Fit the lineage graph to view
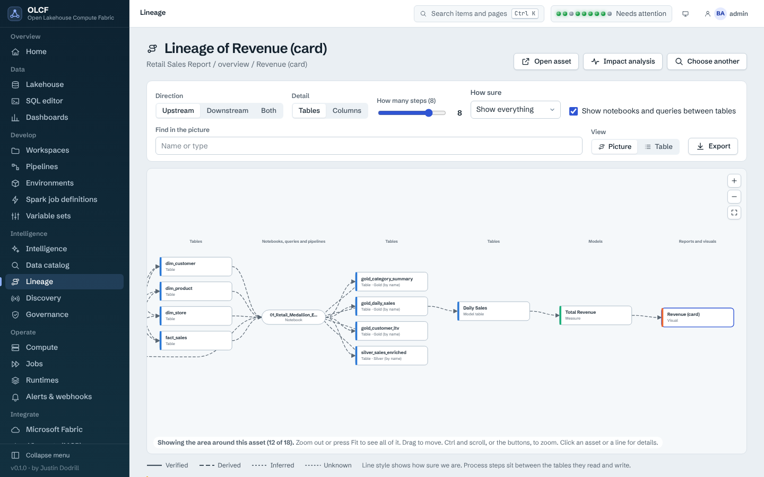 (x=734, y=213)
